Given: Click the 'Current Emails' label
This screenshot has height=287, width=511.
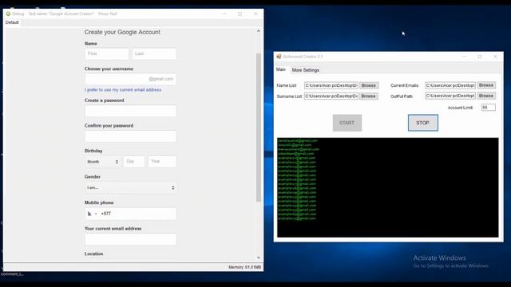Looking at the screenshot, I should [405, 85].
